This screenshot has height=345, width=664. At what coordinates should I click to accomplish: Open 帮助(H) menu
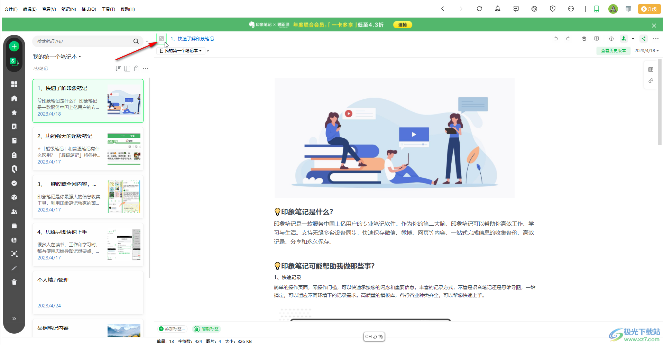point(128,9)
